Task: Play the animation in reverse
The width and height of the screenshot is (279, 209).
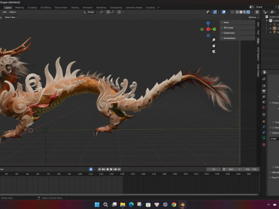Action: [108, 170]
